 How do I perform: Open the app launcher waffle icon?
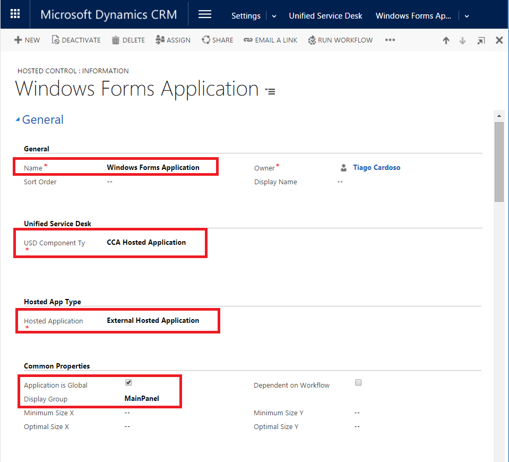pyautogui.click(x=15, y=14)
